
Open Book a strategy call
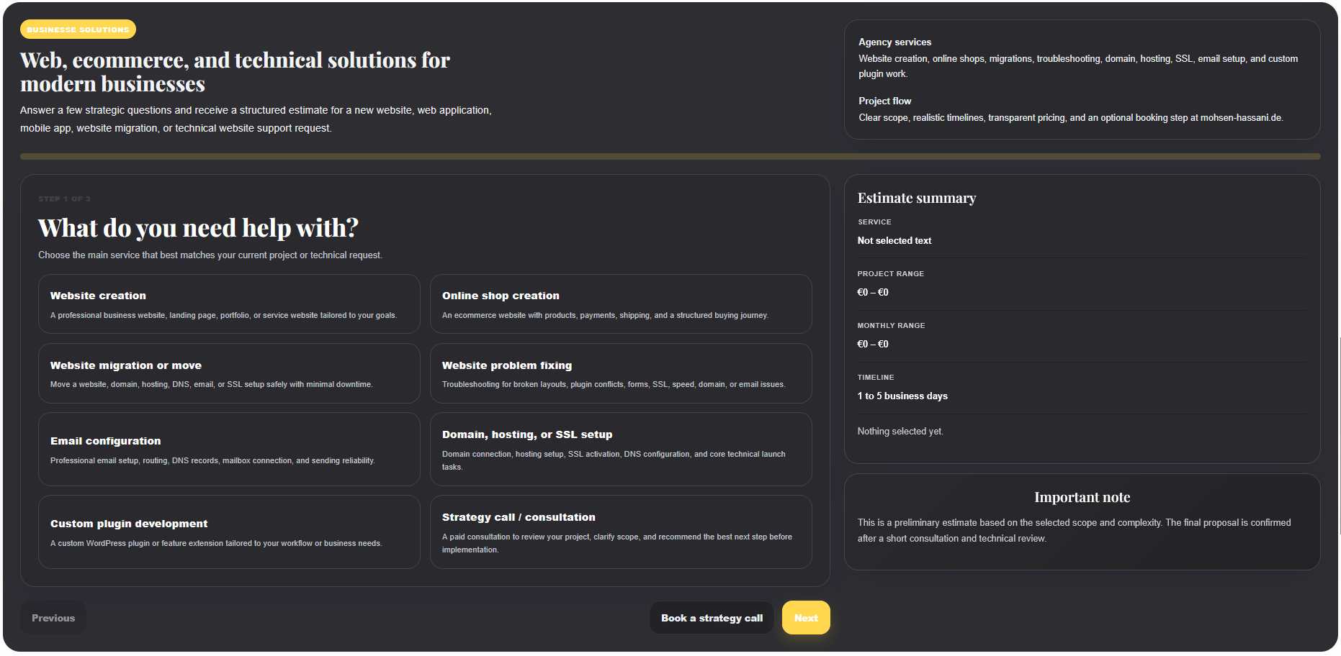pos(712,618)
